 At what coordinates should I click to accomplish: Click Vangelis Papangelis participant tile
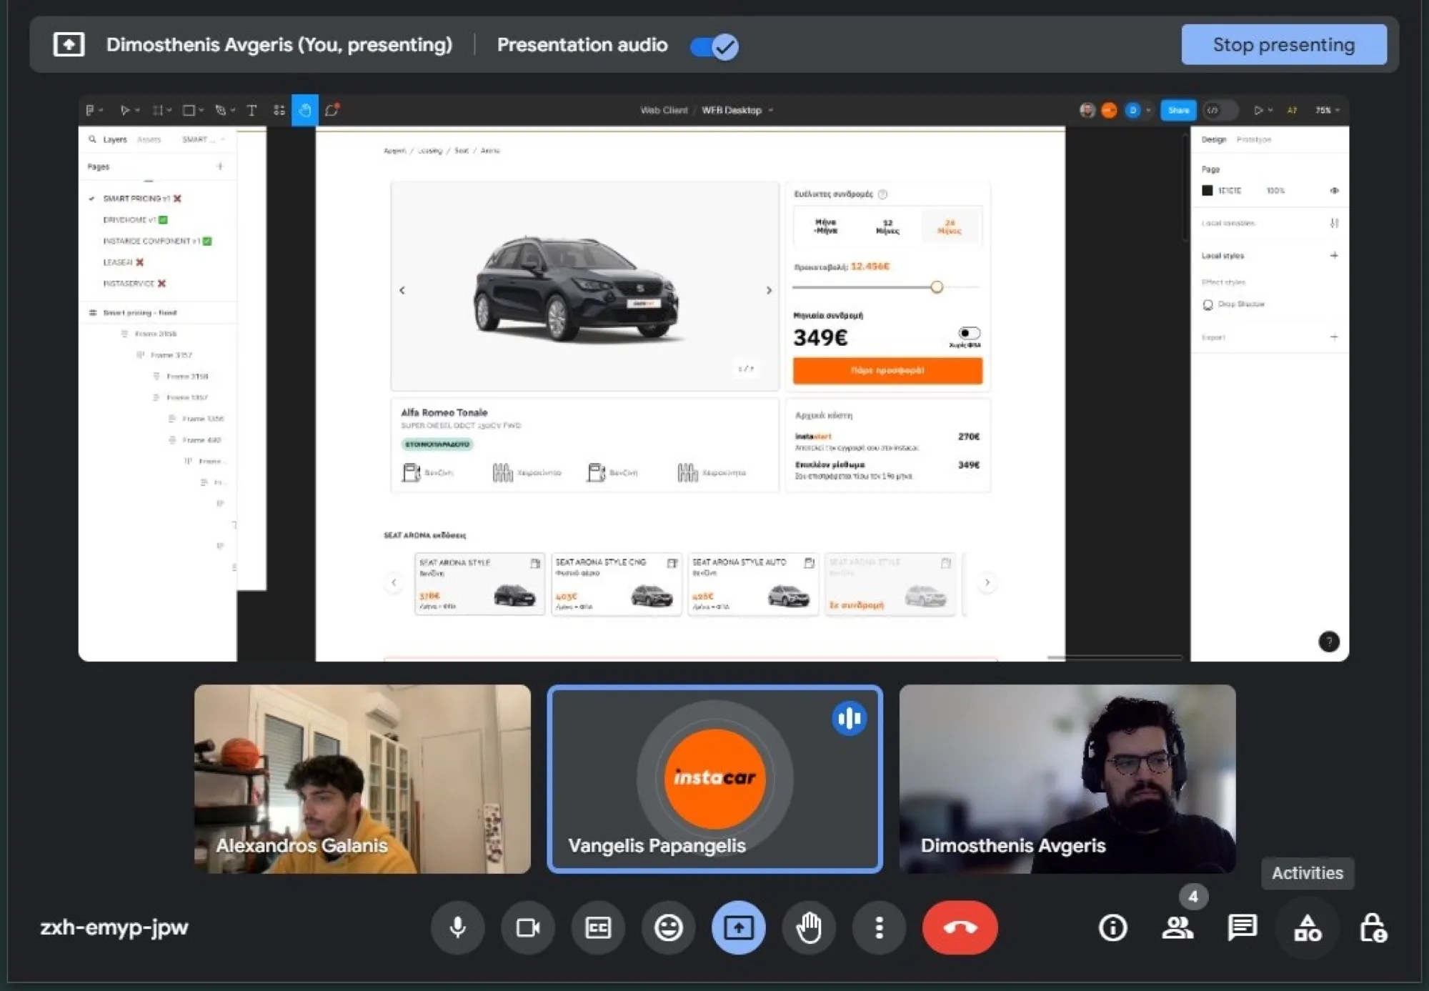[714, 779]
